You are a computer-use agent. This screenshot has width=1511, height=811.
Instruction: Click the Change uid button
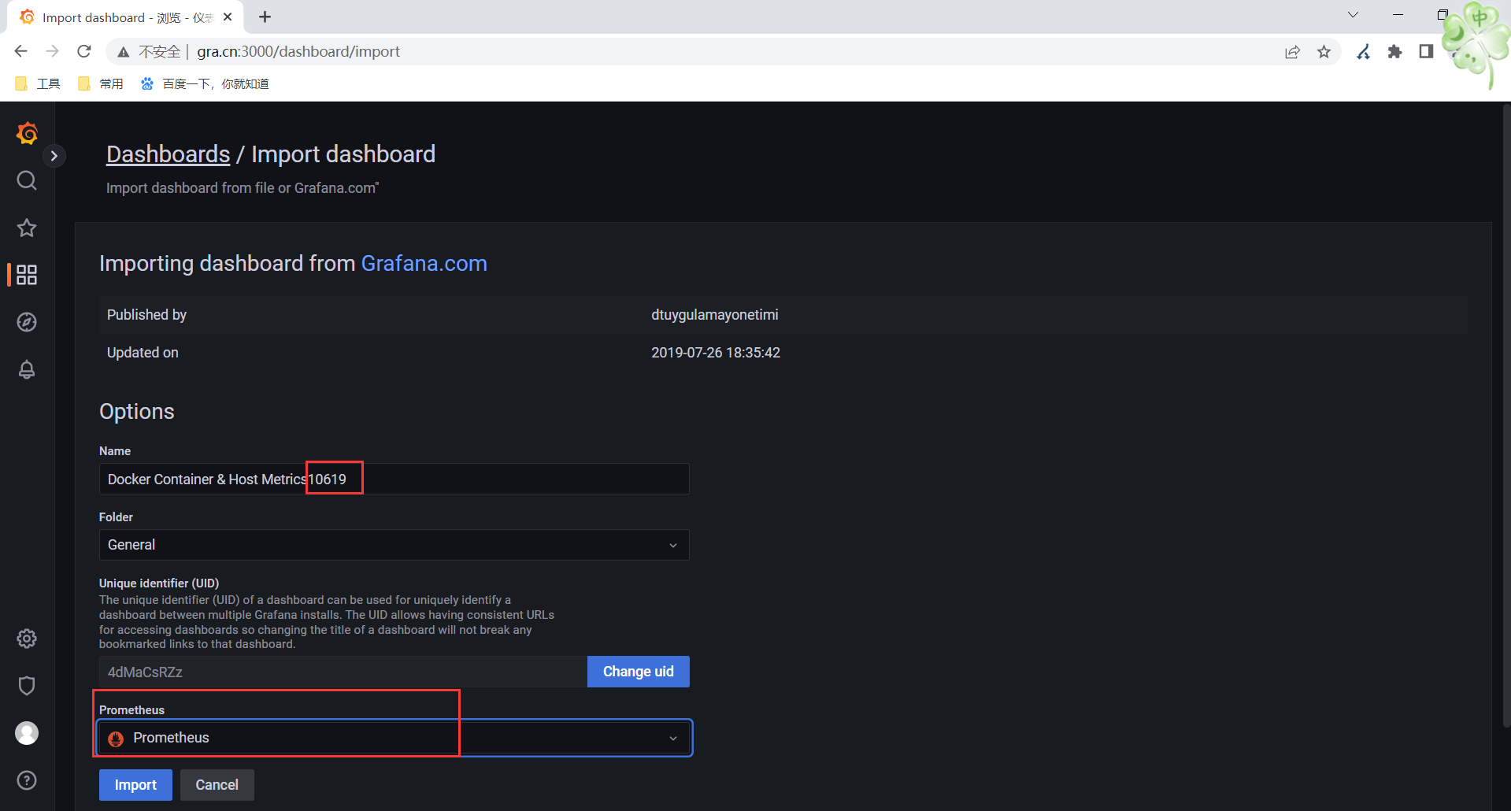point(638,672)
